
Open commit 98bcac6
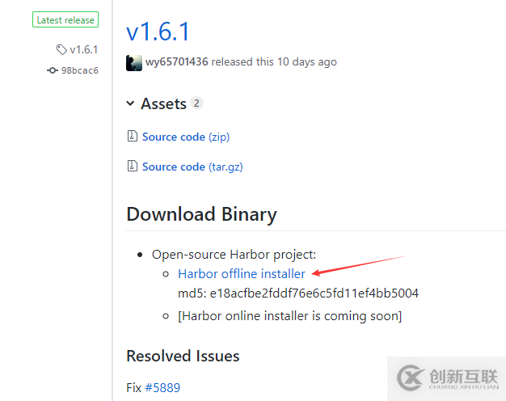80,70
